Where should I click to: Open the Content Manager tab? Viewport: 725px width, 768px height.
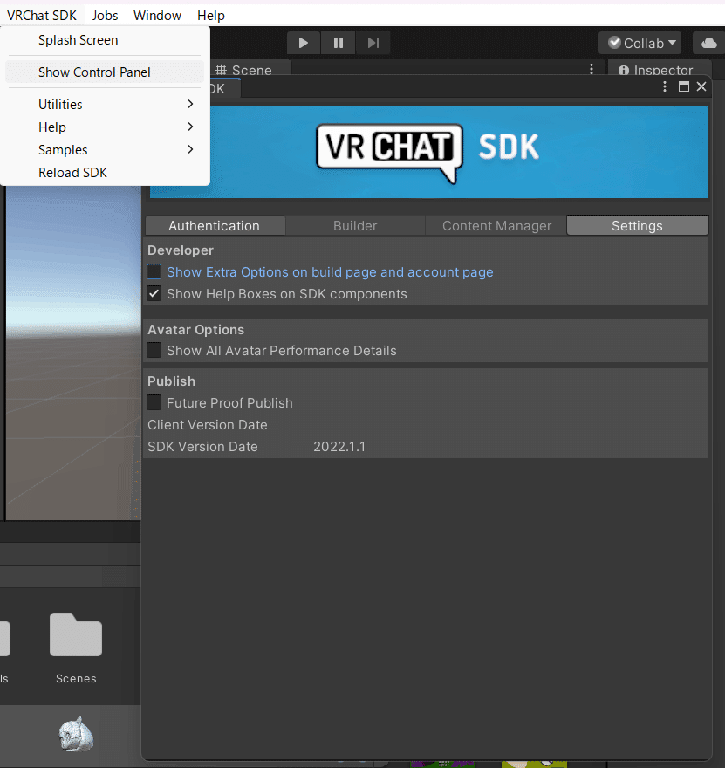click(496, 226)
